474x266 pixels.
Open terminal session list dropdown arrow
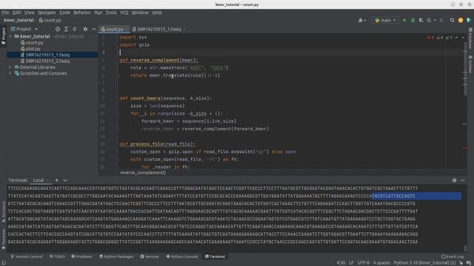point(65,180)
